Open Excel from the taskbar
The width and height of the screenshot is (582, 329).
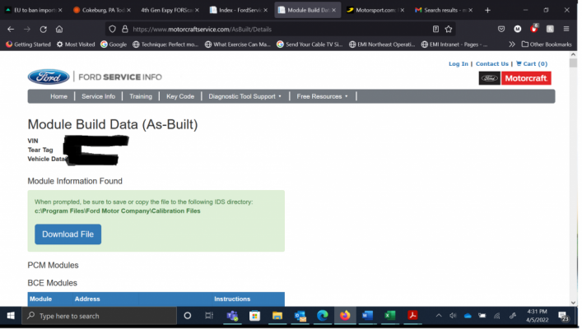389,316
